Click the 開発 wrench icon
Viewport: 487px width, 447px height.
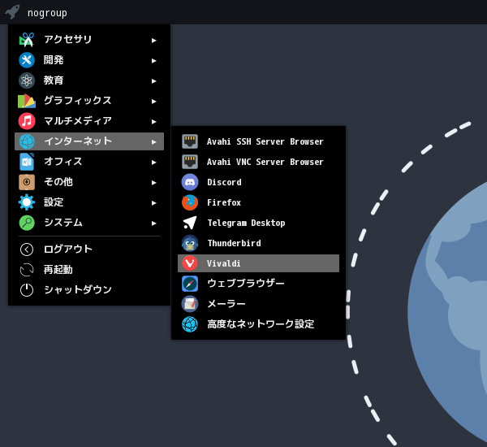(x=27, y=60)
